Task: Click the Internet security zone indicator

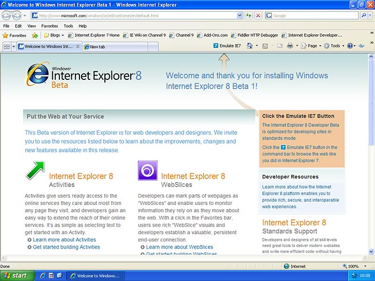Action: (294, 266)
